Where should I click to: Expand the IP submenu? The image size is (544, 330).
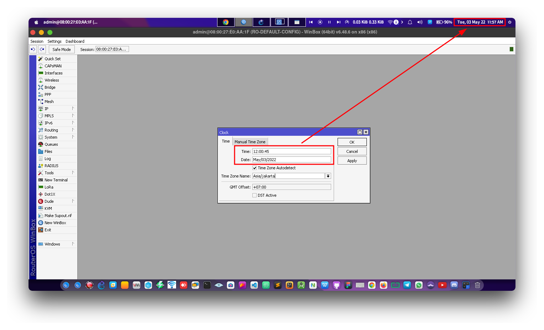coord(46,109)
